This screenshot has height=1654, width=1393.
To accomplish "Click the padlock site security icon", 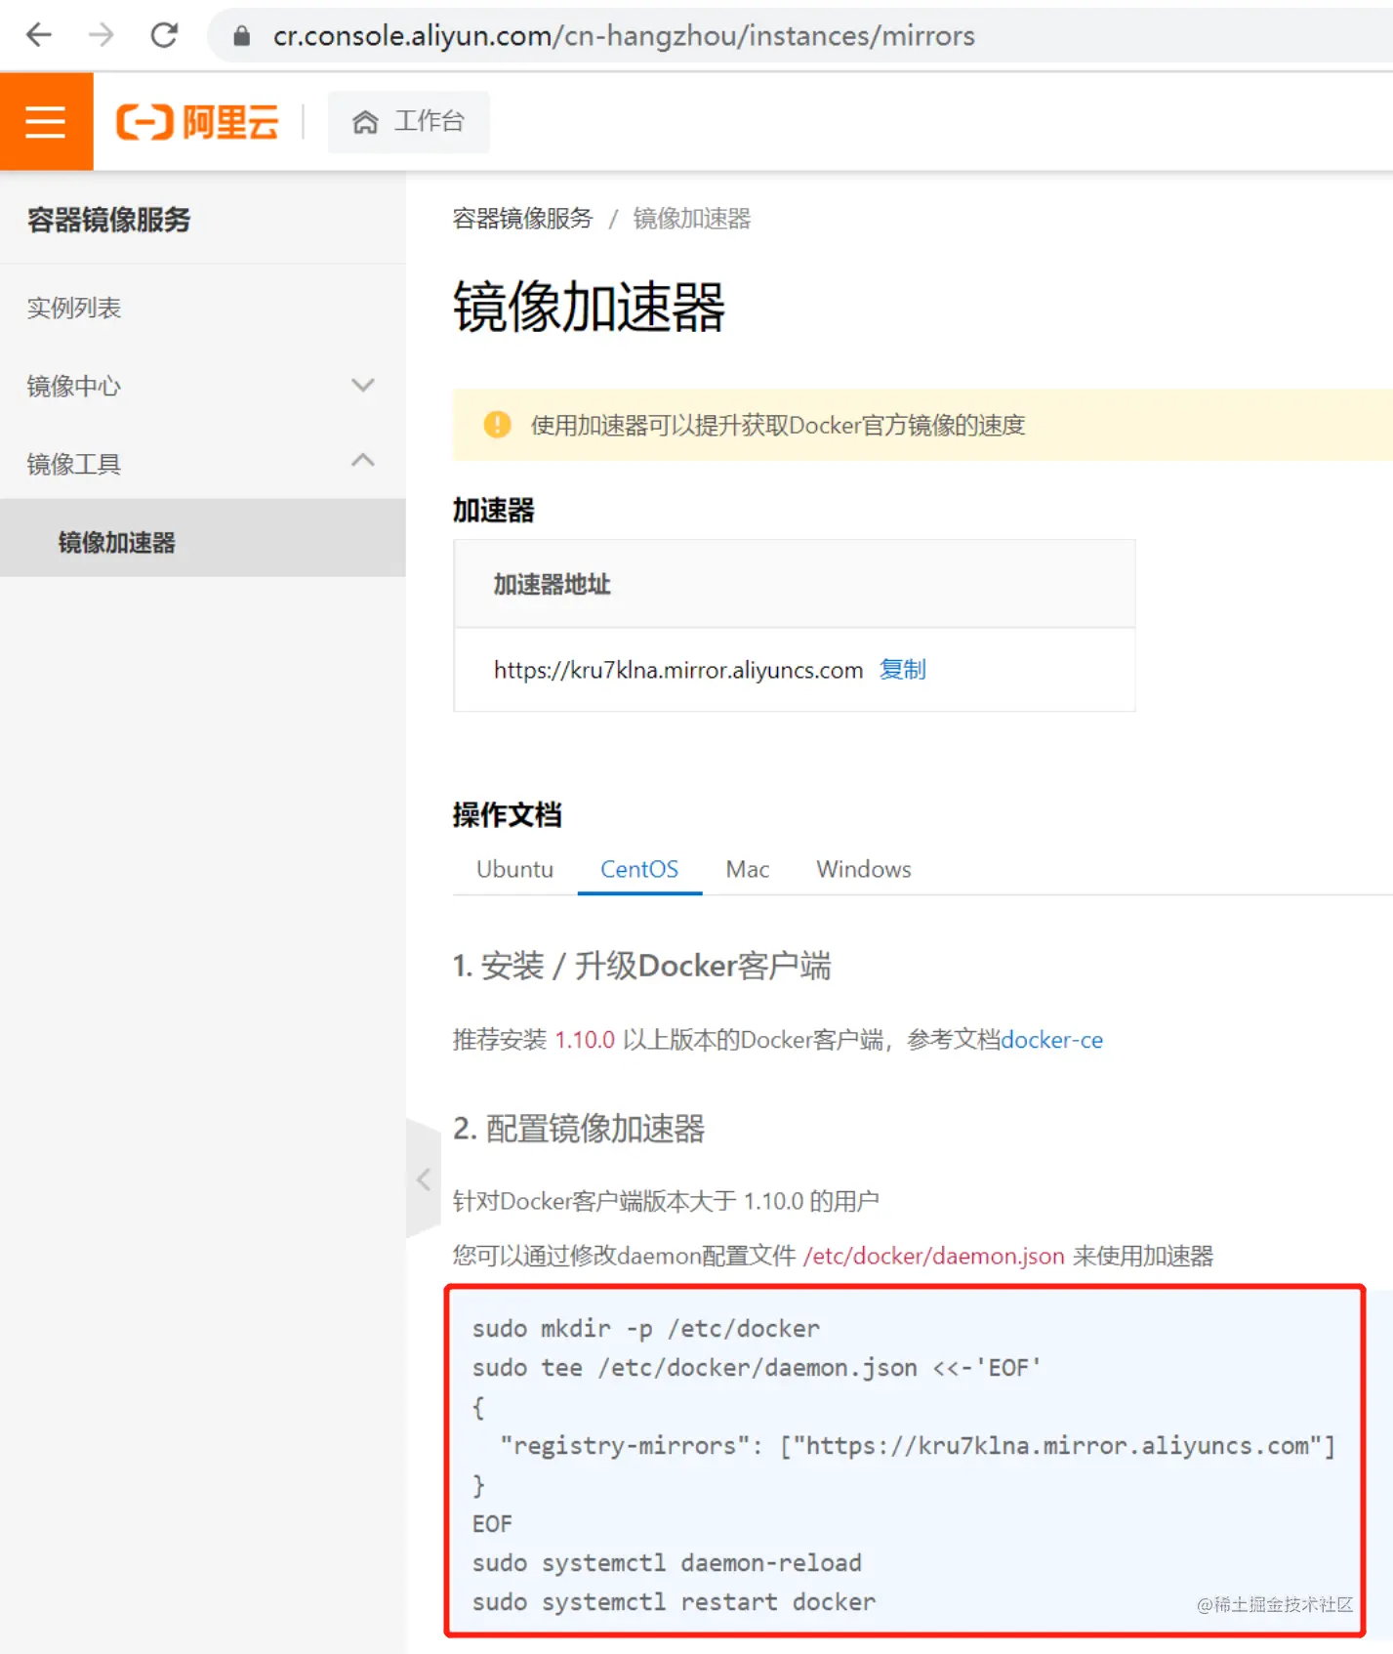I will [x=241, y=36].
